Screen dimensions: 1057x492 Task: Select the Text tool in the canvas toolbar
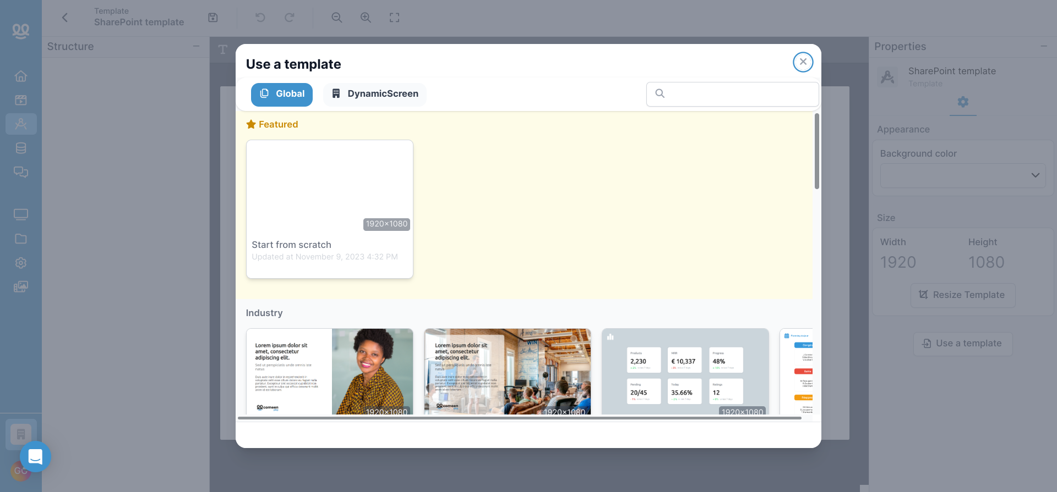223,49
